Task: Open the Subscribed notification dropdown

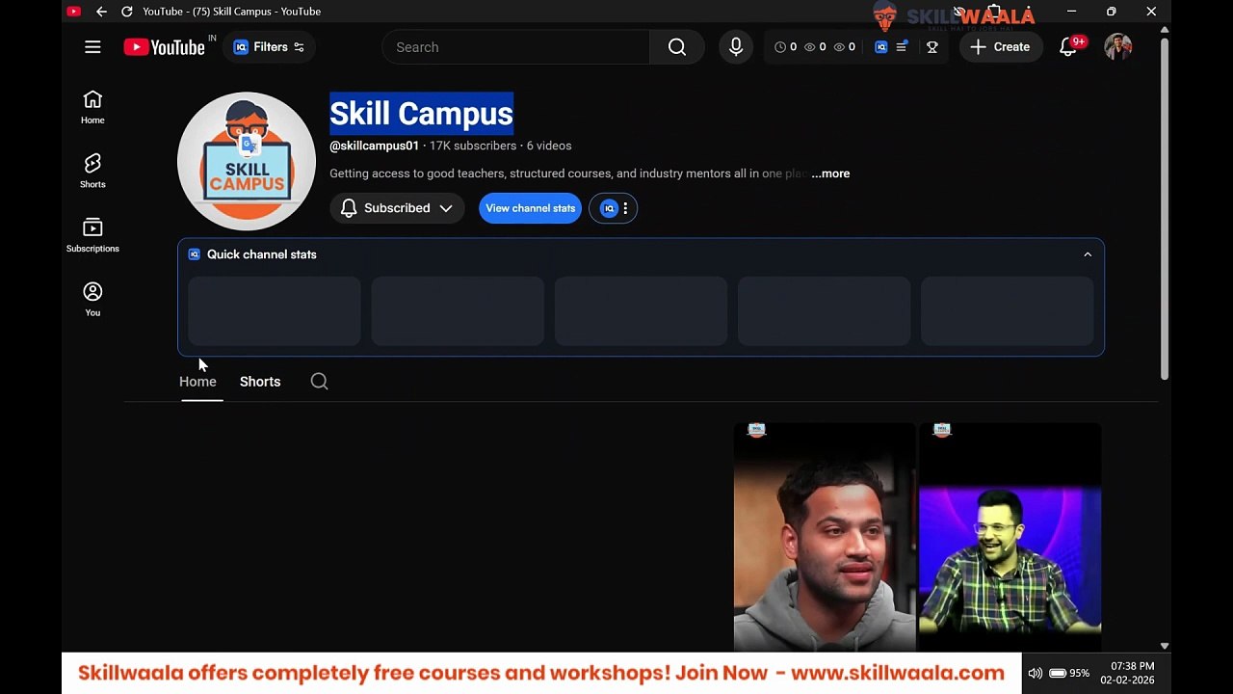Action: click(397, 208)
